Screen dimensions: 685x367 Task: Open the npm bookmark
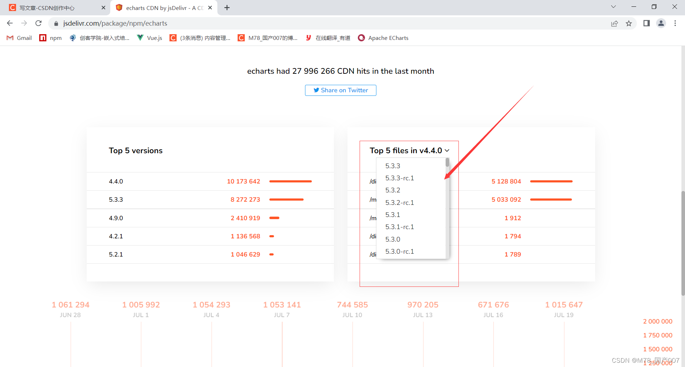[x=50, y=38]
